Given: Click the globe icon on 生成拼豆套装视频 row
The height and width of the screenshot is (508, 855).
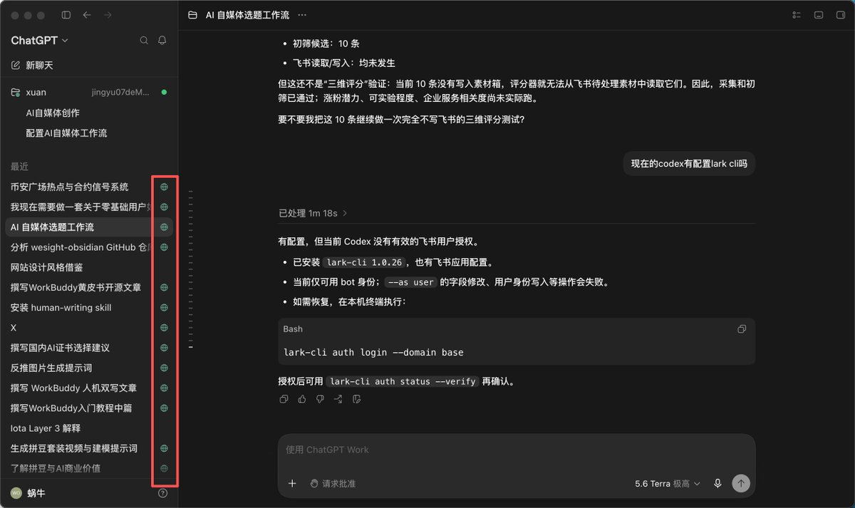Looking at the screenshot, I should 164,449.
